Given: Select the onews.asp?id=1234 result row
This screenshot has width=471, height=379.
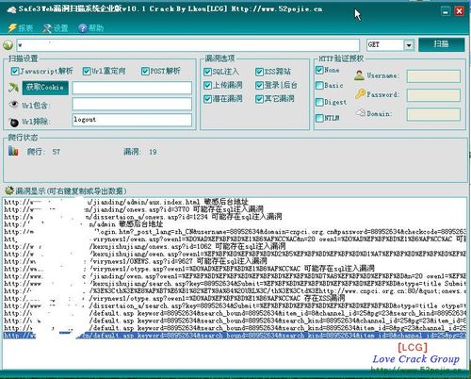Looking at the screenshot, I should pyautogui.click(x=235, y=217).
